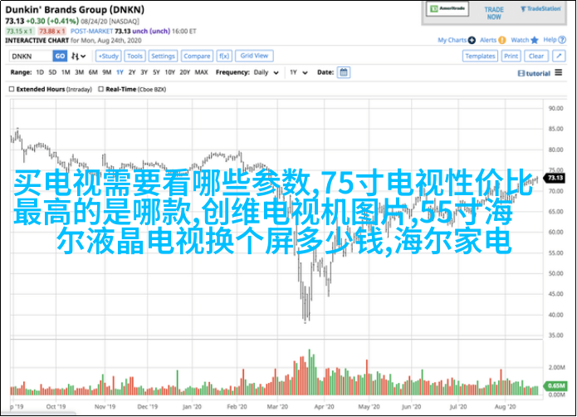Click the POST-MARKET label text
The height and width of the screenshot is (417, 577).
[x=91, y=32]
